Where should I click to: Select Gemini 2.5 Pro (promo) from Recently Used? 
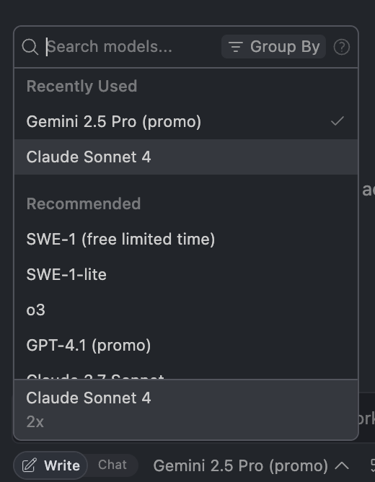tap(186, 121)
